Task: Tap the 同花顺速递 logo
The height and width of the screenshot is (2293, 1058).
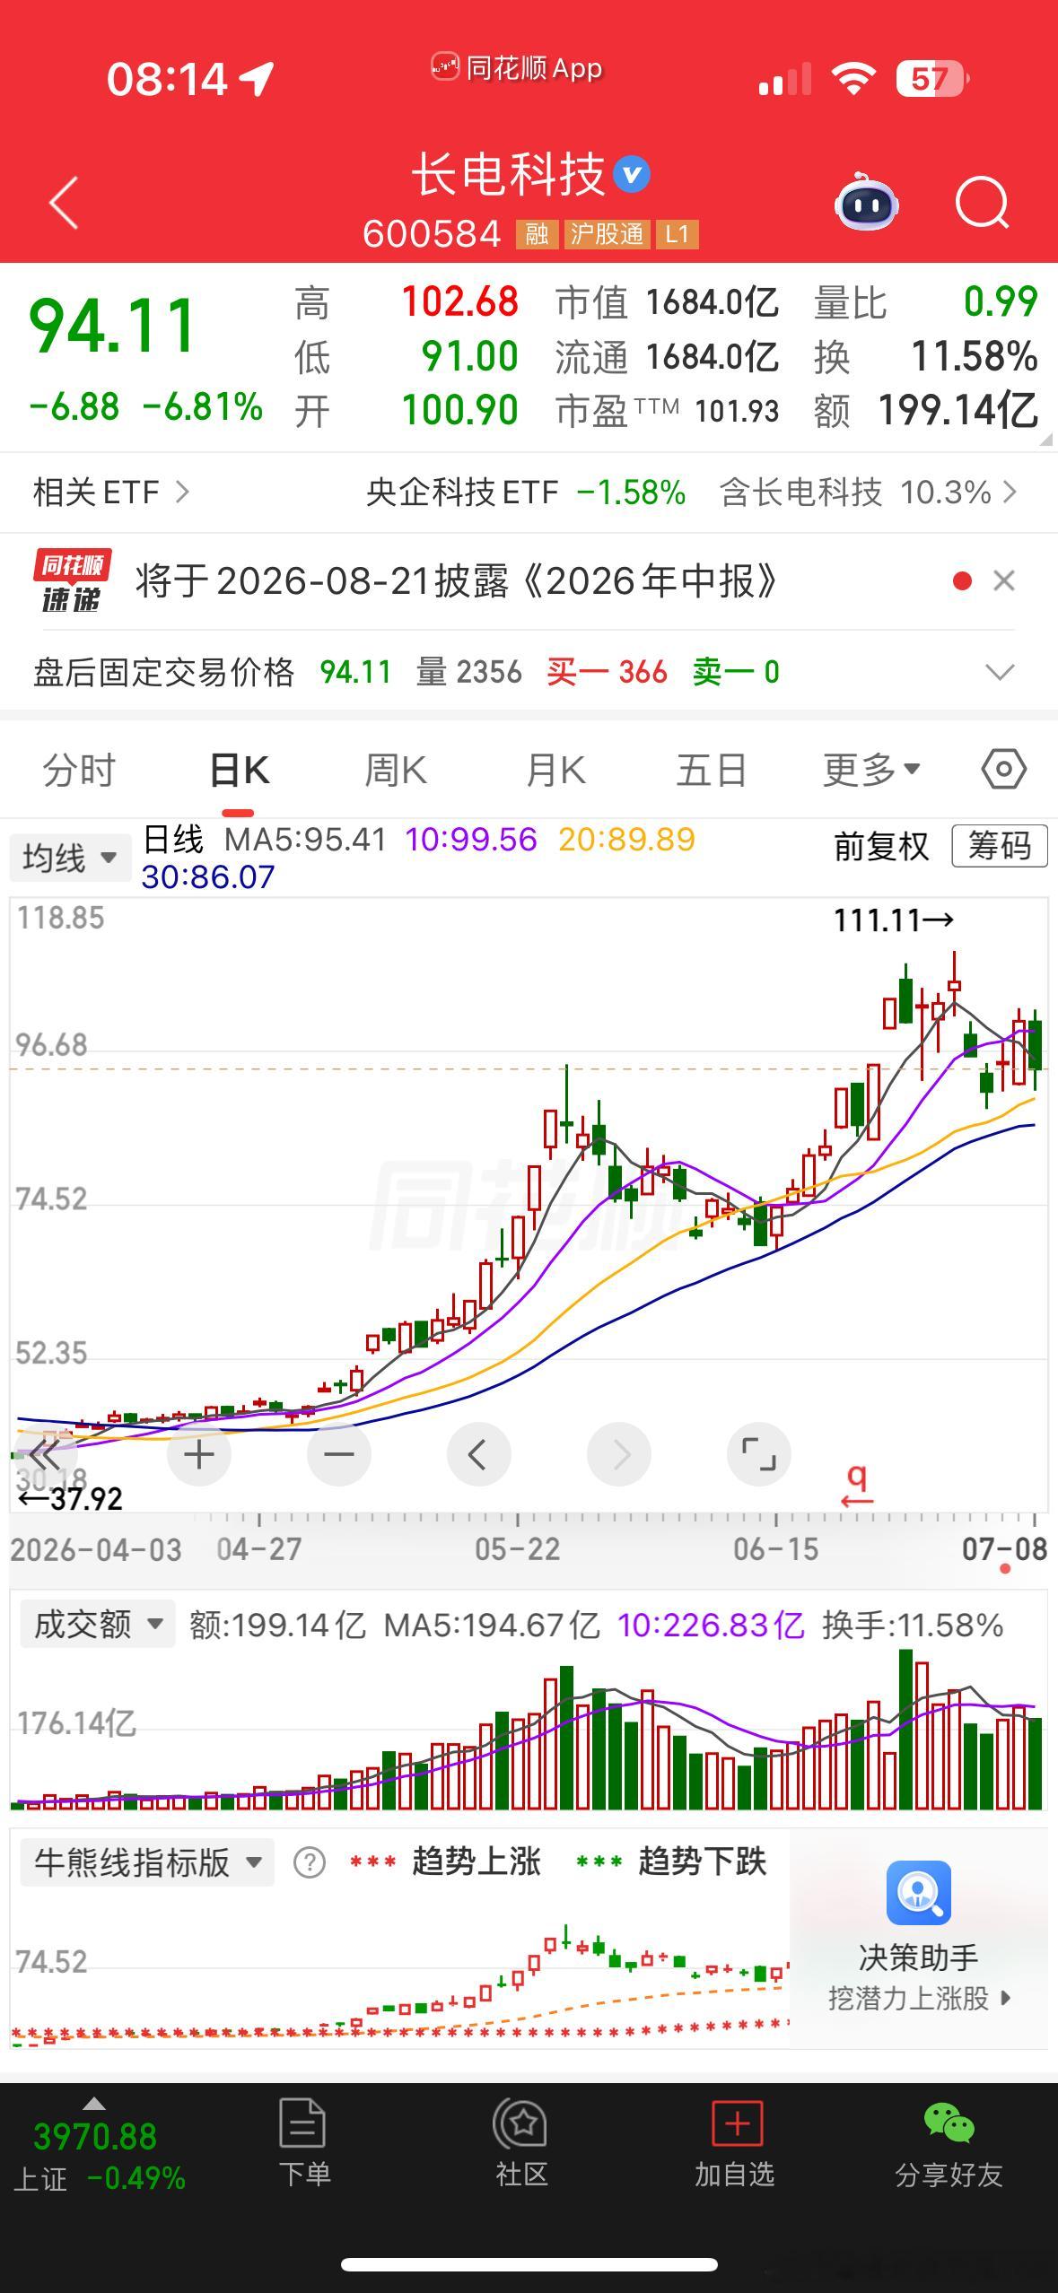Action: pyautogui.click(x=72, y=580)
